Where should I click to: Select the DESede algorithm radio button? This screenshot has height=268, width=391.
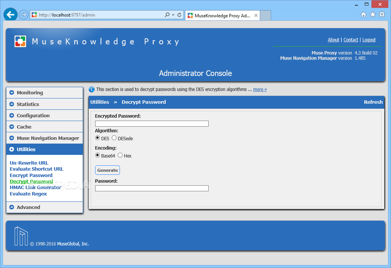point(114,138)
